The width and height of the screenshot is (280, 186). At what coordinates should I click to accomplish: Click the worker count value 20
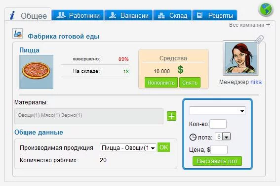(103, 160)
